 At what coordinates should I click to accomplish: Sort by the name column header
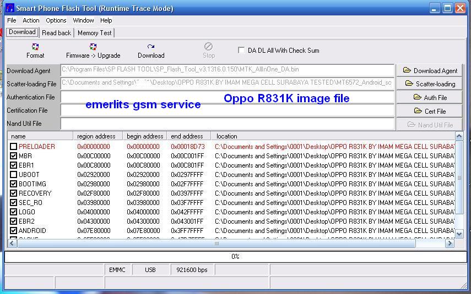(40, 136)
